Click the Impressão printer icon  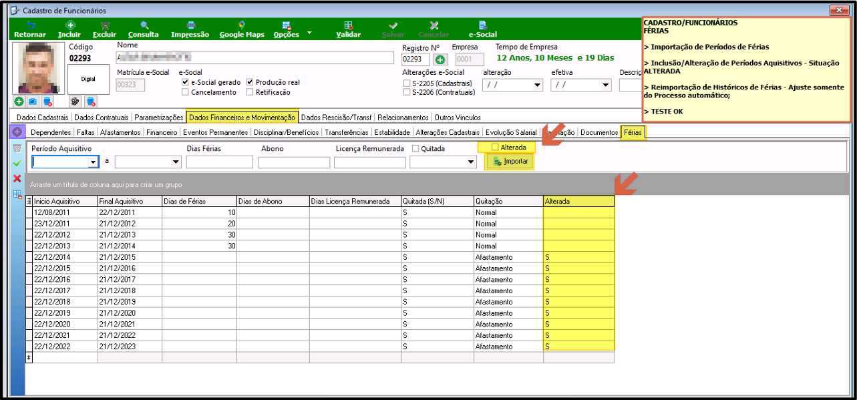tap(190, 25)
